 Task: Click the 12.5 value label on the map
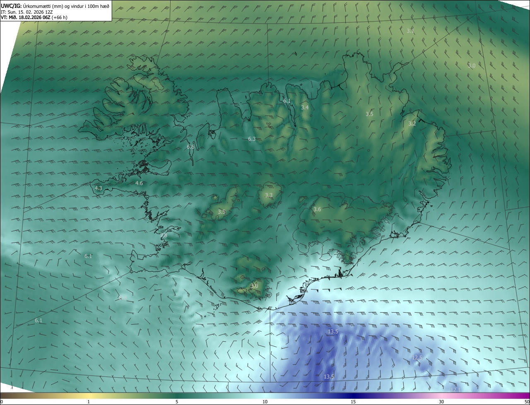tap(417, 357)
